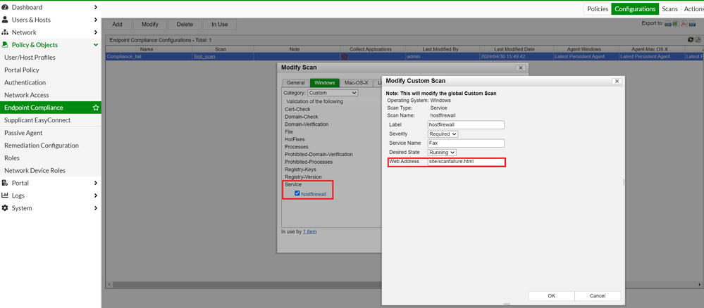Toggle the Endpoint Compliance favorite star
Screen dimensions: 704x308
click(x=96, y=108)
